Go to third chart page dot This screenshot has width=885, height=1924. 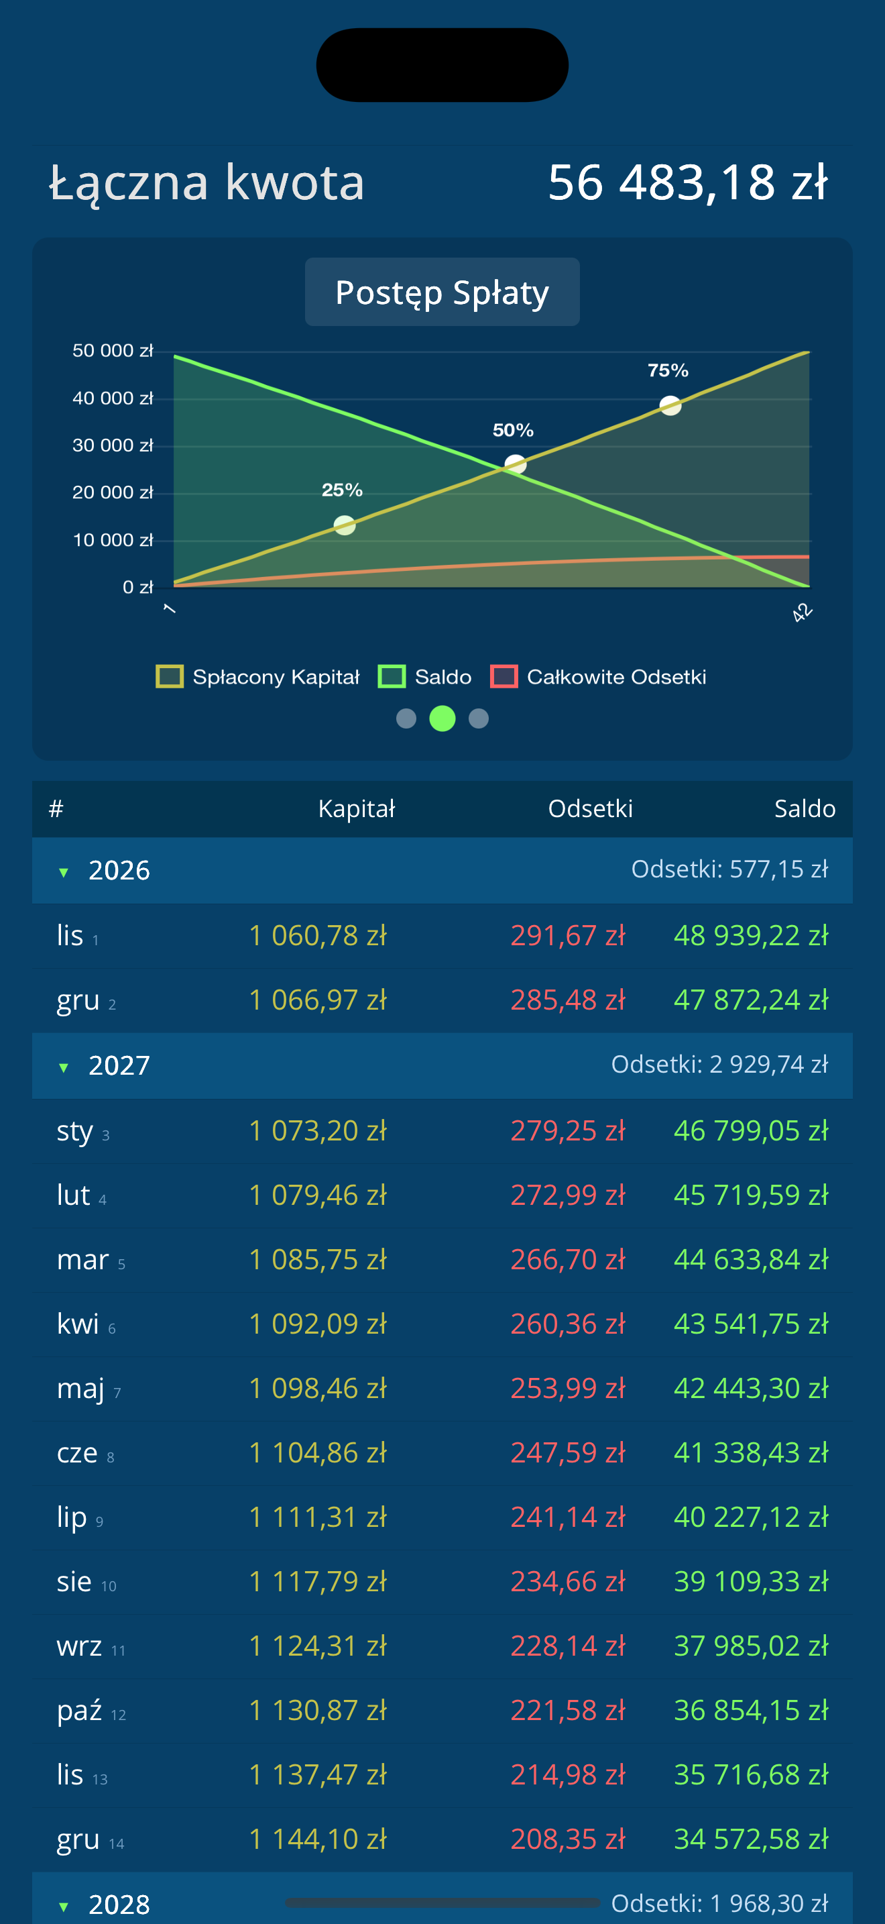tap(478, 718)
